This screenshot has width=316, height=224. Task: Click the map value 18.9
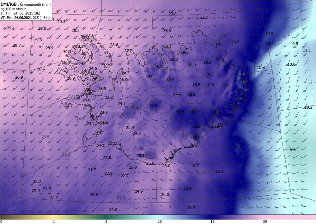pos(170,80)
